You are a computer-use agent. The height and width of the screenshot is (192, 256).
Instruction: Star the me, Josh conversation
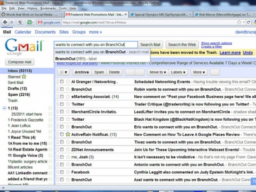(68, 157)
